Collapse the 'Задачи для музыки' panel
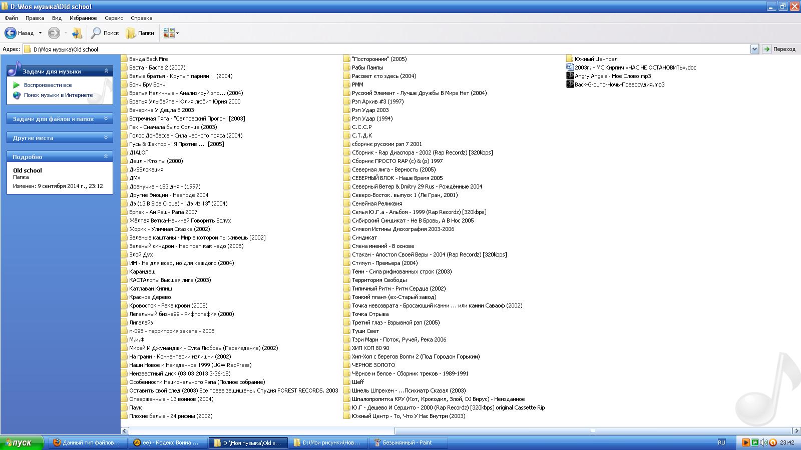Screen dimensions: 801x450 pyautogui.click(x=106, y=71)
